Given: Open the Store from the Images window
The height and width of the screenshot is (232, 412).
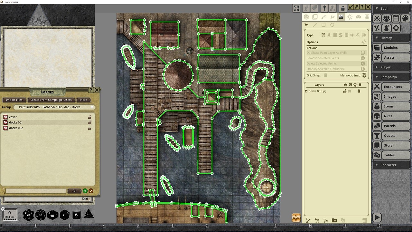Looking at the screenshot, I should click(x=83, y=100).
